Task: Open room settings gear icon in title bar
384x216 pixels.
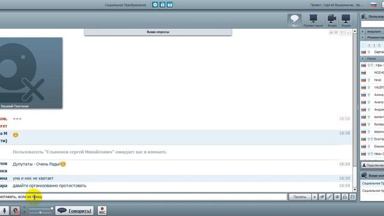Action: pyautogui.click(x=155, y=5)
